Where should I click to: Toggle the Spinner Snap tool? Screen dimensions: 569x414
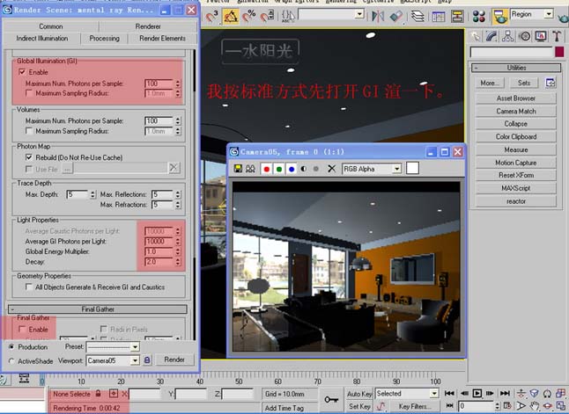267,17
